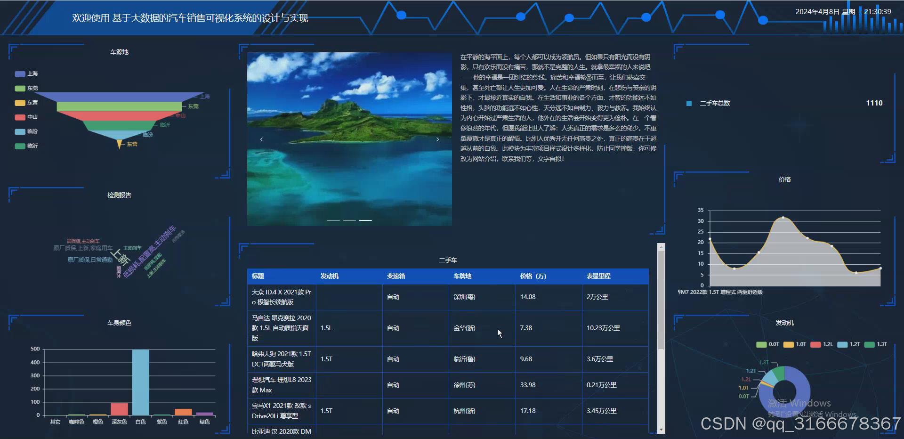Image resolution: width=904 pixels, height=439 pixels.
Task: Toggle 1.2L legend in the 发动机 chart
Action: coord(822,344)
